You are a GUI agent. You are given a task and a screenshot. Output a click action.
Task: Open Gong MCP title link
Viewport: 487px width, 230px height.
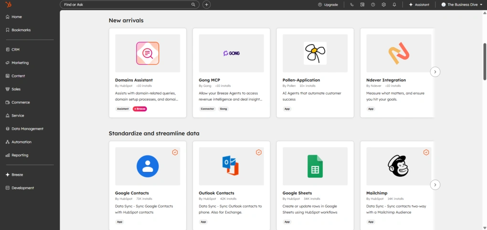[x=209, y=80]
